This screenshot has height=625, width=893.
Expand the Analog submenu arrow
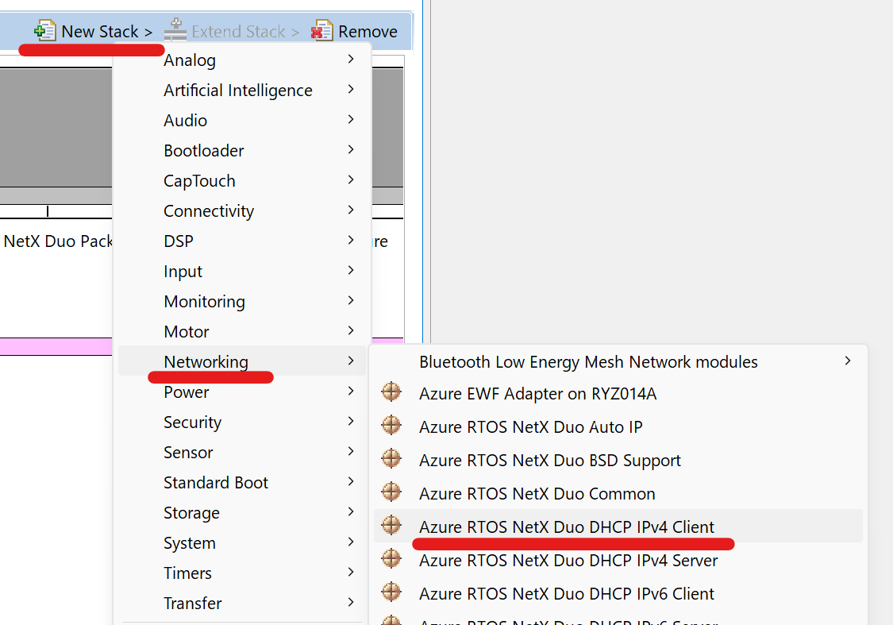click(x=351, y=59)
